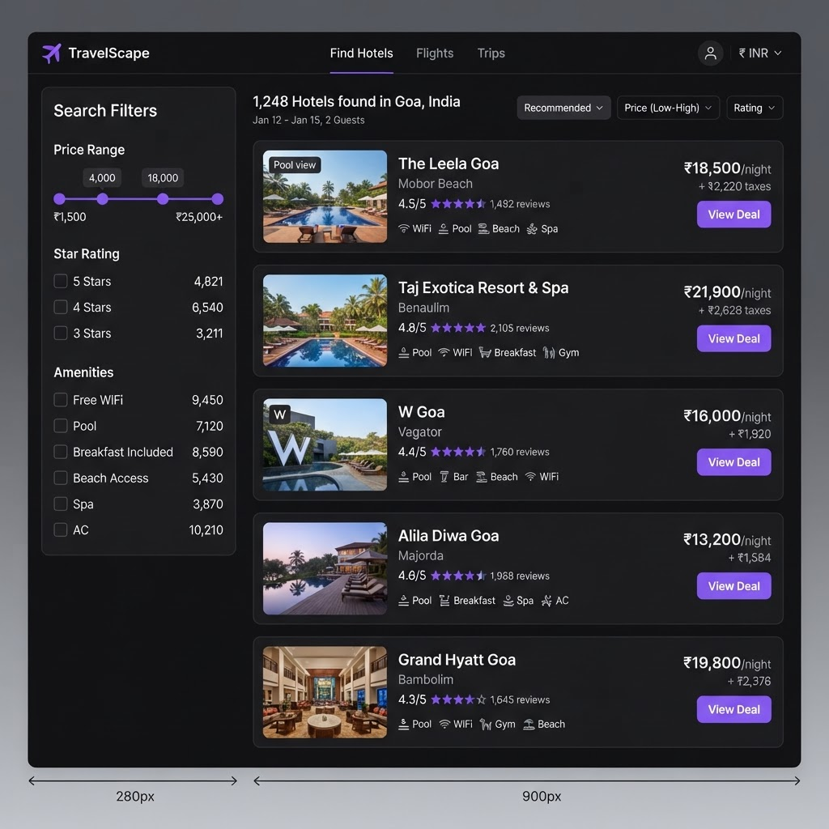Open The Leela Goa hotel title link
The height and width of the screenshot is (829, 829).
click(449, 164)
